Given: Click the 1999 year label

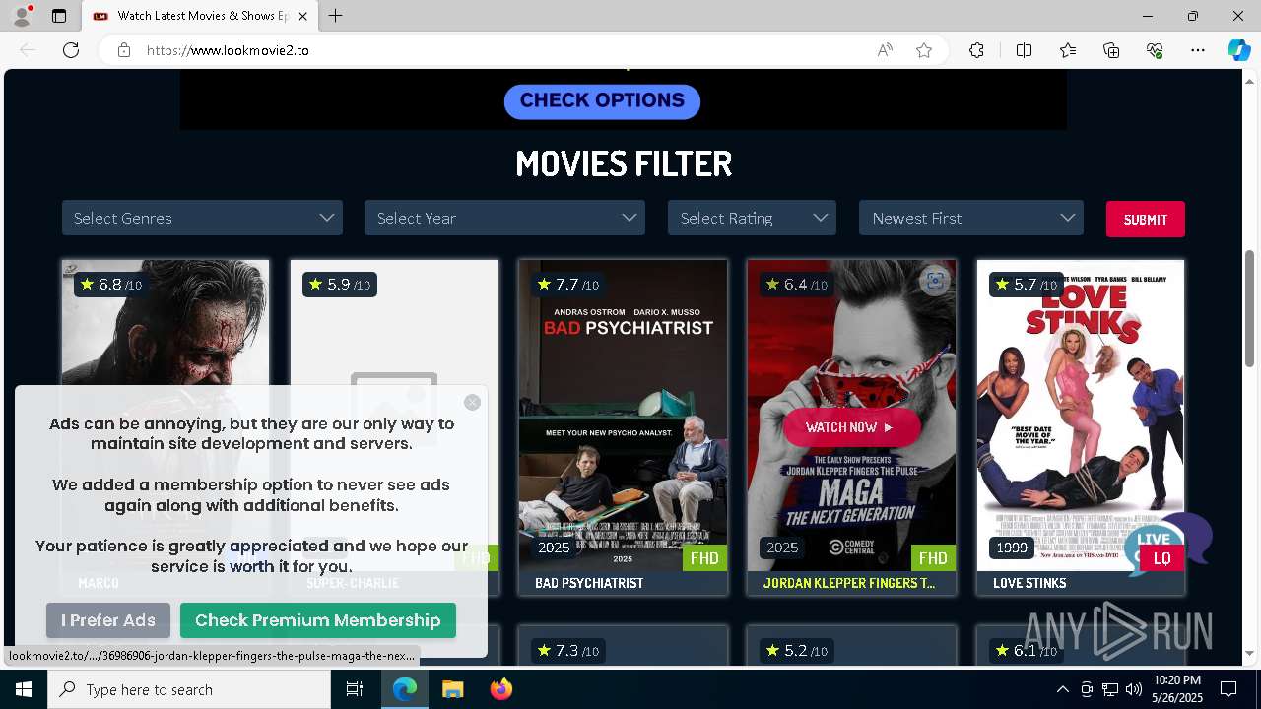Looking at the screenshot, I should pos(1012,548).
